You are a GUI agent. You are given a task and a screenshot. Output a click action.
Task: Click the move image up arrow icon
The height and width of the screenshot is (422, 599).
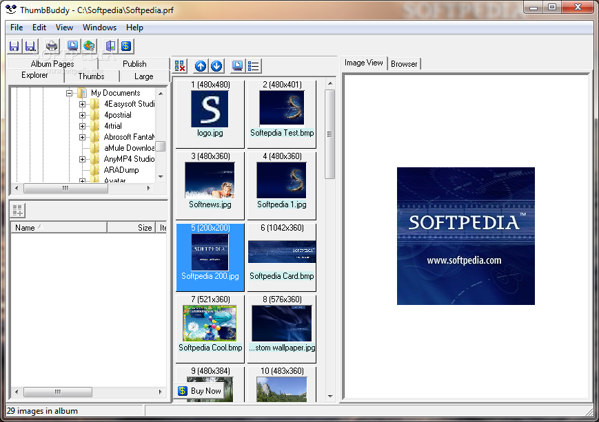click(201, 66)
